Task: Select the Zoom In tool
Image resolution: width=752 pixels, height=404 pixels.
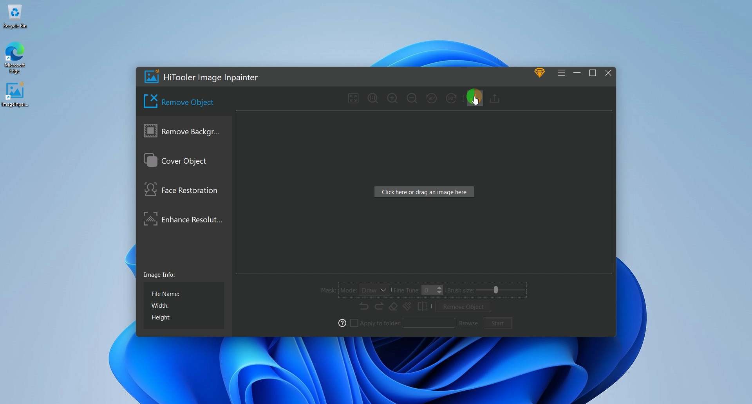Action: [392, 98]
